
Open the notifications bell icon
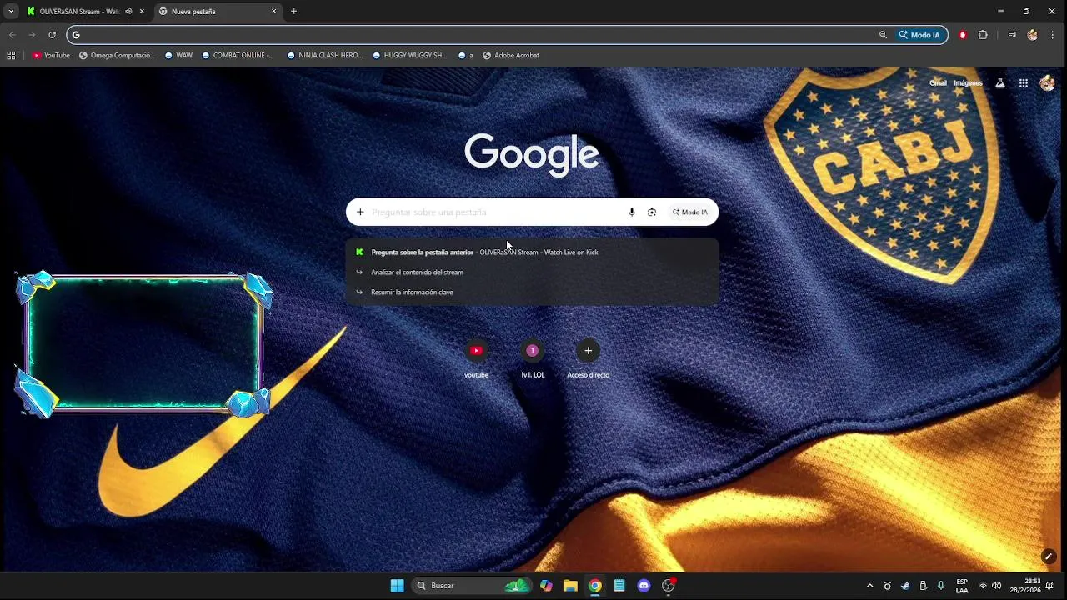(x=1050, y=586)
